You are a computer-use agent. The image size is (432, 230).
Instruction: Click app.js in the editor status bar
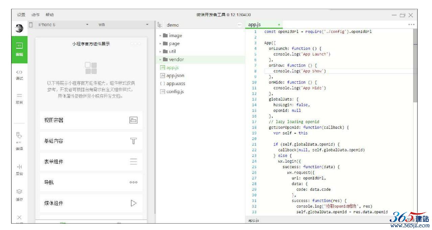coord(253,220)
